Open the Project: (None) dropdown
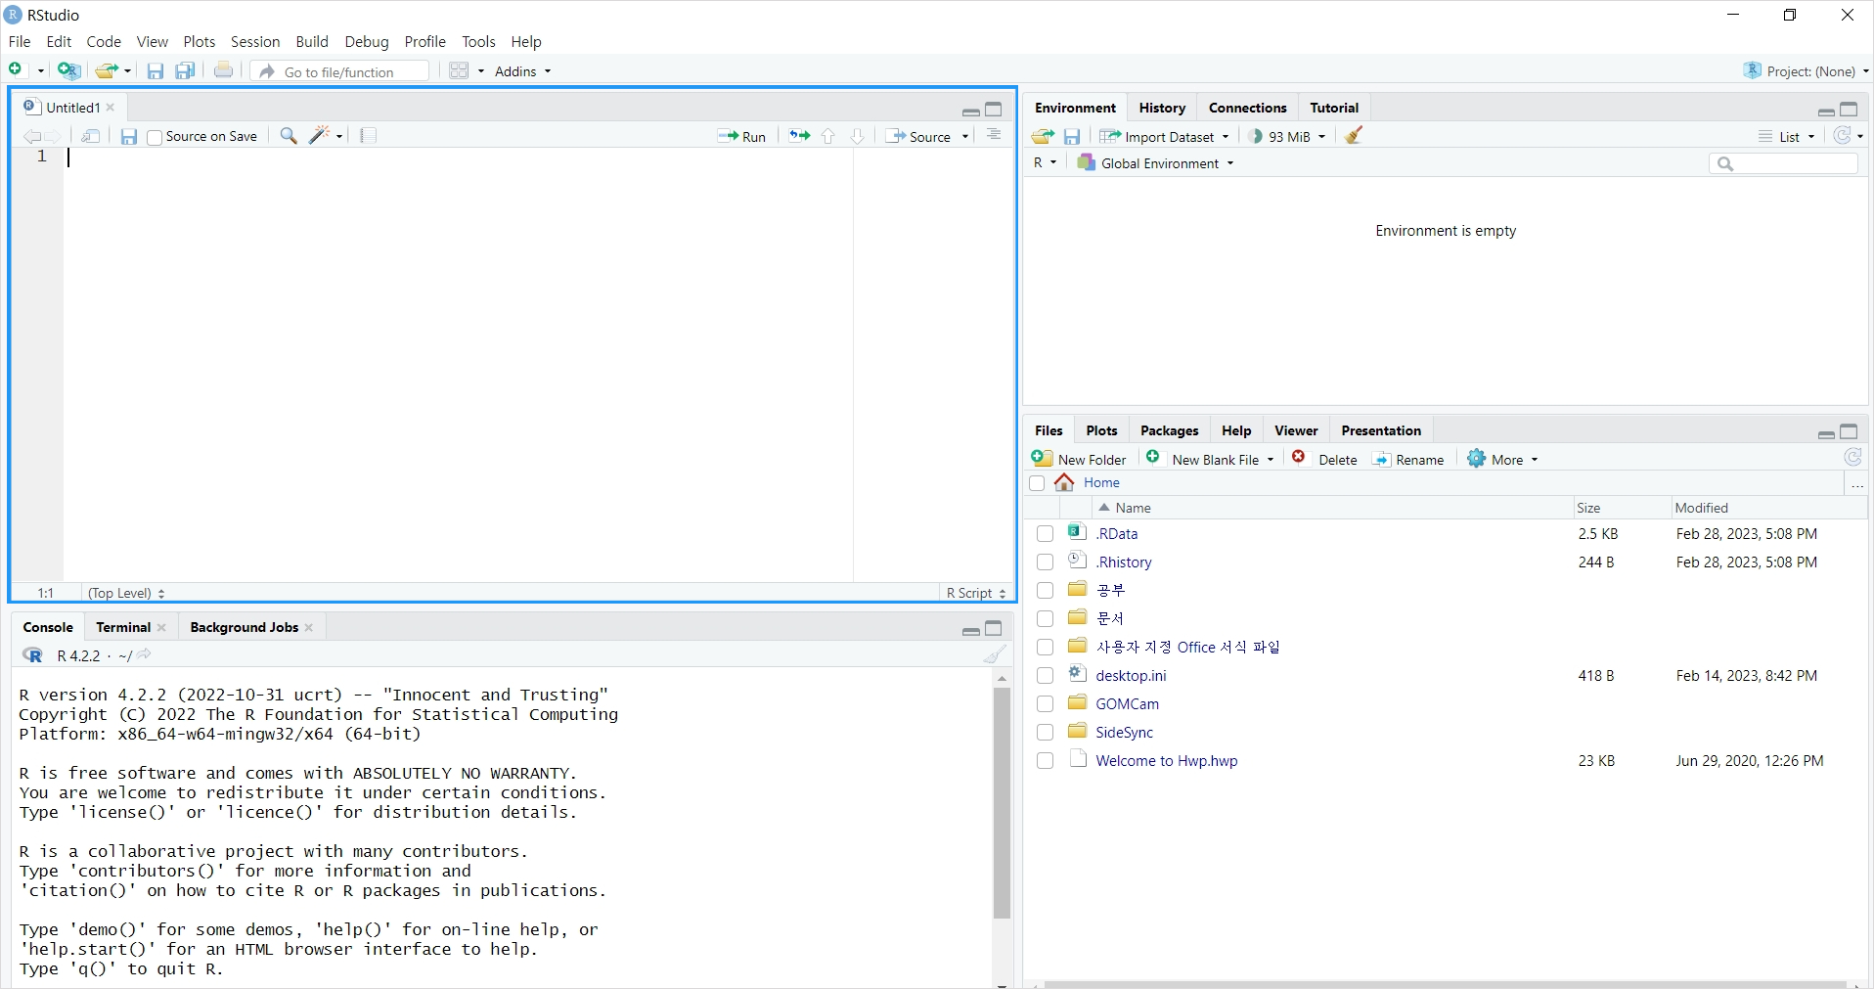This screenshot has width=1874, height=989. coord(1806,71)
